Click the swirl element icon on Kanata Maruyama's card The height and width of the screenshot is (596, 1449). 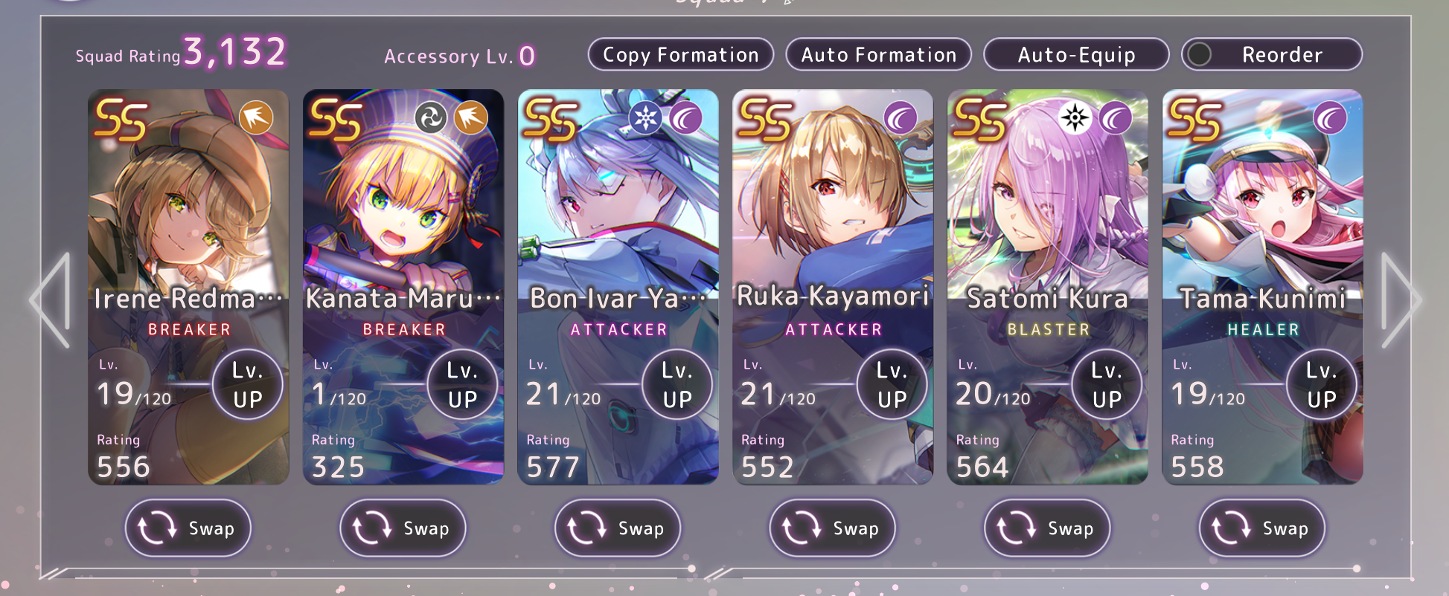point(431,117)
